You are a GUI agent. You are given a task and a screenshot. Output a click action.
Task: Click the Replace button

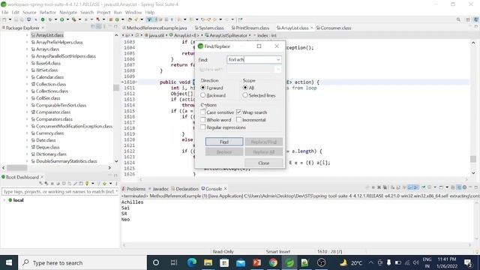224,151
